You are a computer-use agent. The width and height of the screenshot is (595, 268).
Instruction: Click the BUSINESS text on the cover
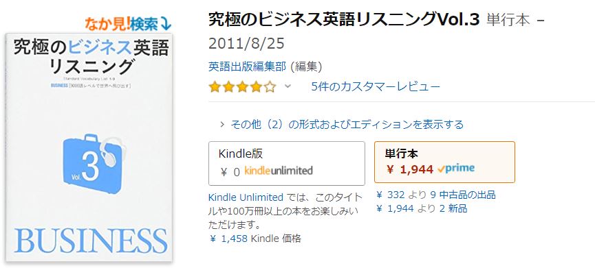coord(91,241)
